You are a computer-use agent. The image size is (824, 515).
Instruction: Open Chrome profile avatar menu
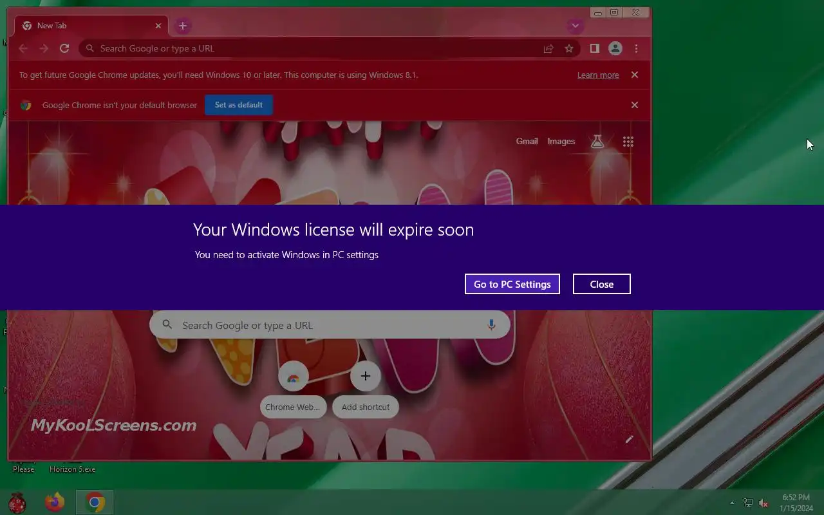pyautogui.click(x=615, y=48)
